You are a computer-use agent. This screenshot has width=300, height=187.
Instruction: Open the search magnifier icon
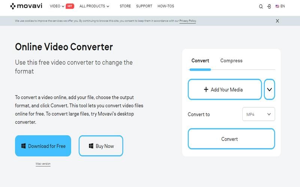point(261,6)
